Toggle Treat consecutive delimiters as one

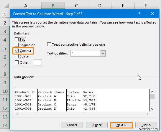49,44
